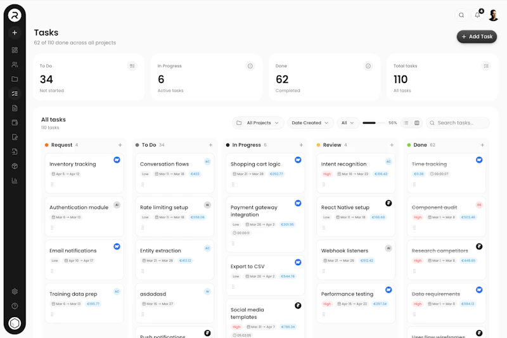This screenshot has height=338, width=507.
Task: Open the package box icon in sidebar
Action: (x=15, y=166)
